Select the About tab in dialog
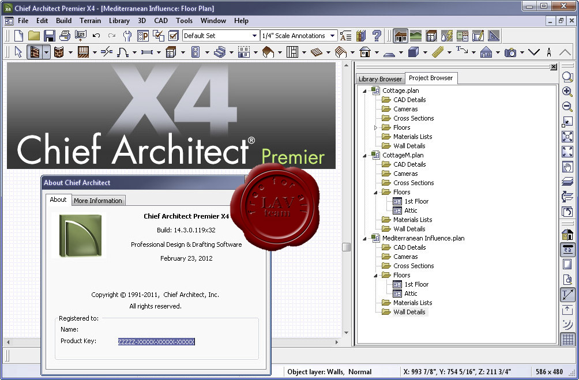 click(58, 200)
